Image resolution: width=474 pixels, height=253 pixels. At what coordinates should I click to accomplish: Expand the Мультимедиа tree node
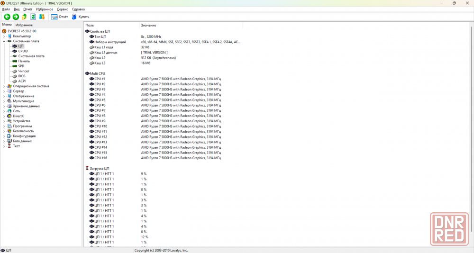[4, 101]
